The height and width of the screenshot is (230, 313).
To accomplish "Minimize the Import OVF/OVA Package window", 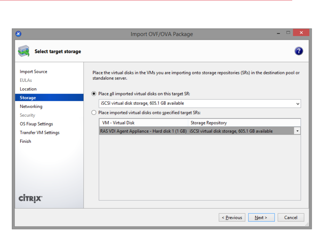I will coord(278,33).
